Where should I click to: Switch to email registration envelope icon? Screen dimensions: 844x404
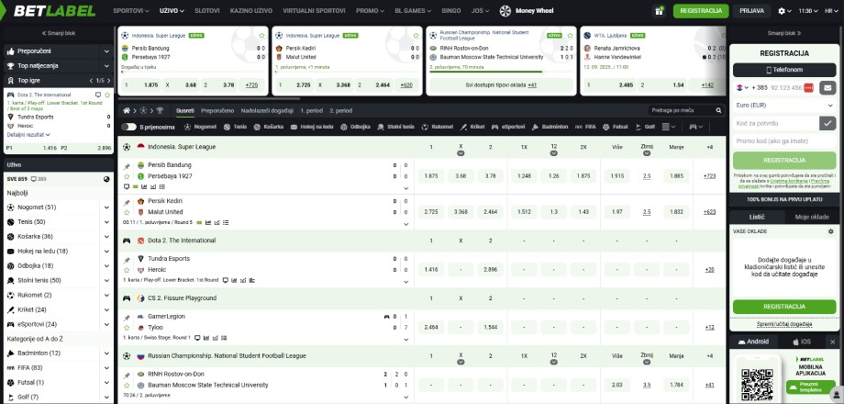[x=827, y=88]
